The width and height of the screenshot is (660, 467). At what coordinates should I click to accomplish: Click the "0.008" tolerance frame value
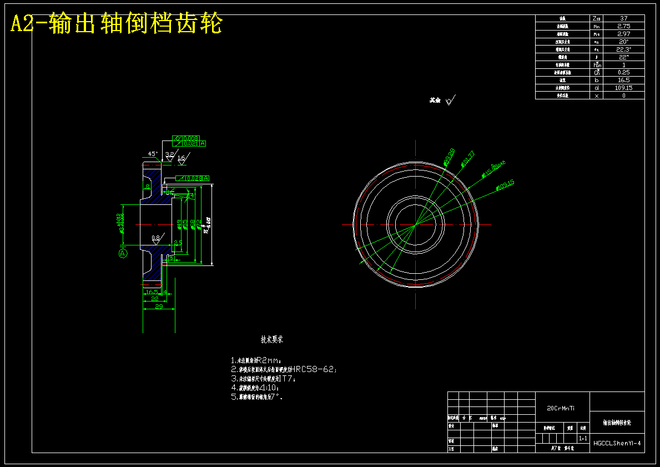(x=191, y=138)
